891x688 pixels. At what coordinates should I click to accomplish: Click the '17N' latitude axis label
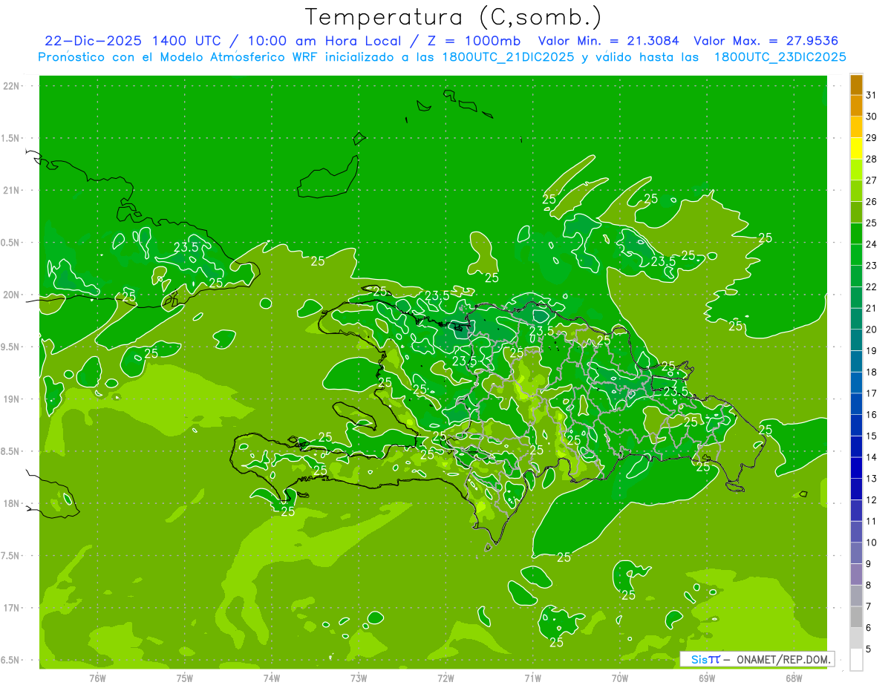click(x=13, y=608)
